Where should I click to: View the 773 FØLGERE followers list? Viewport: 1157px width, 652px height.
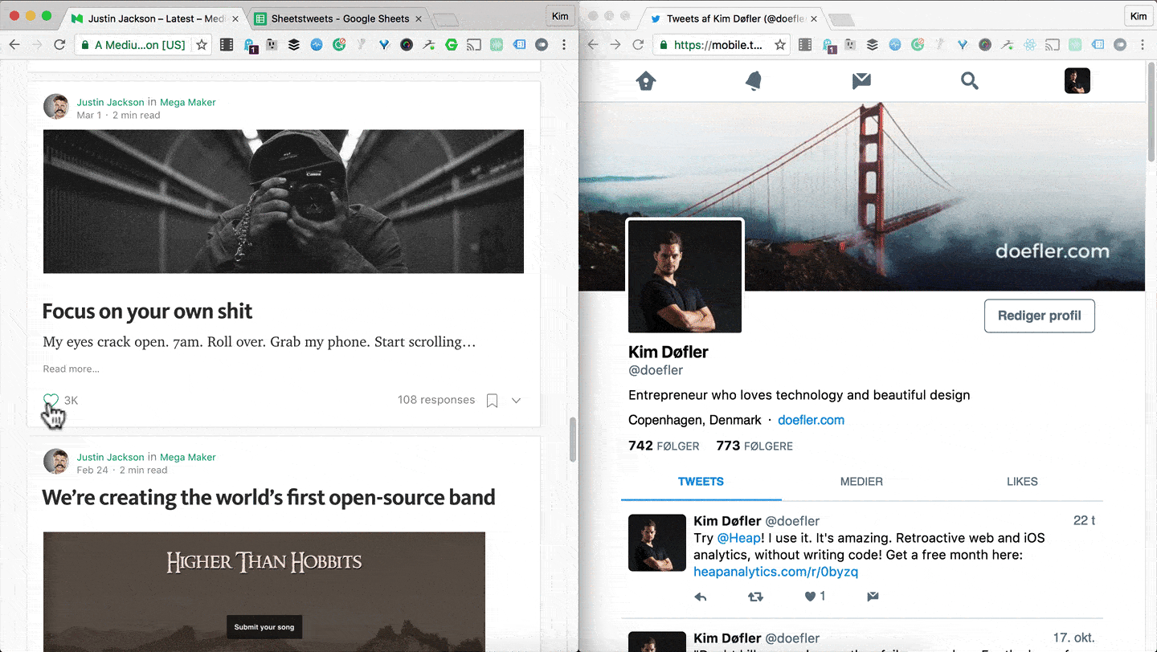tap(754, 446)
